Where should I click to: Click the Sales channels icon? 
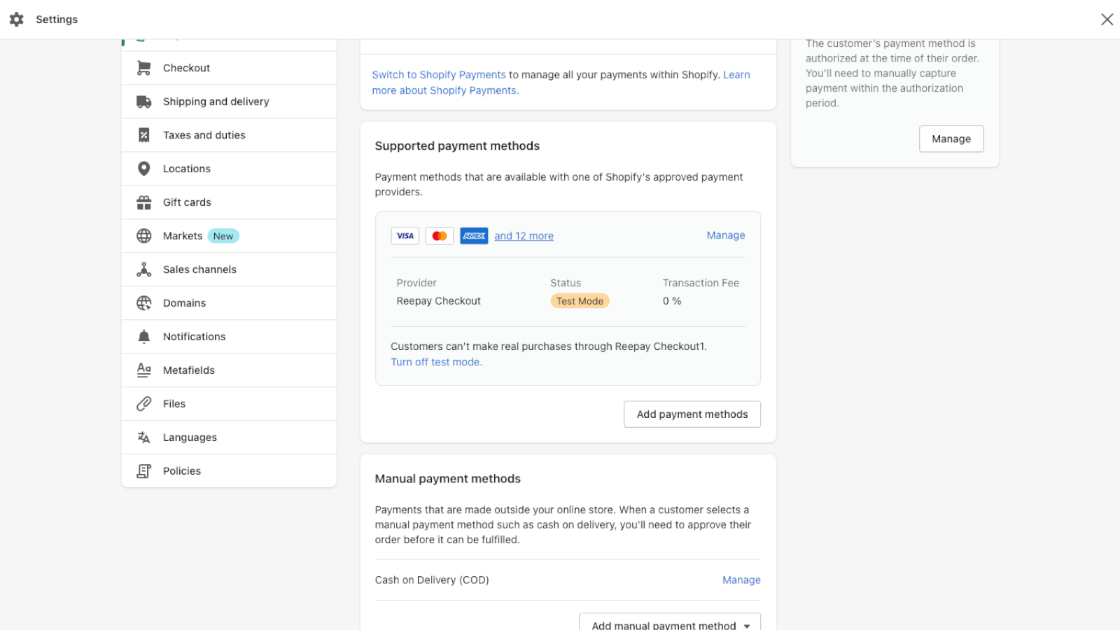pos(144,269)
